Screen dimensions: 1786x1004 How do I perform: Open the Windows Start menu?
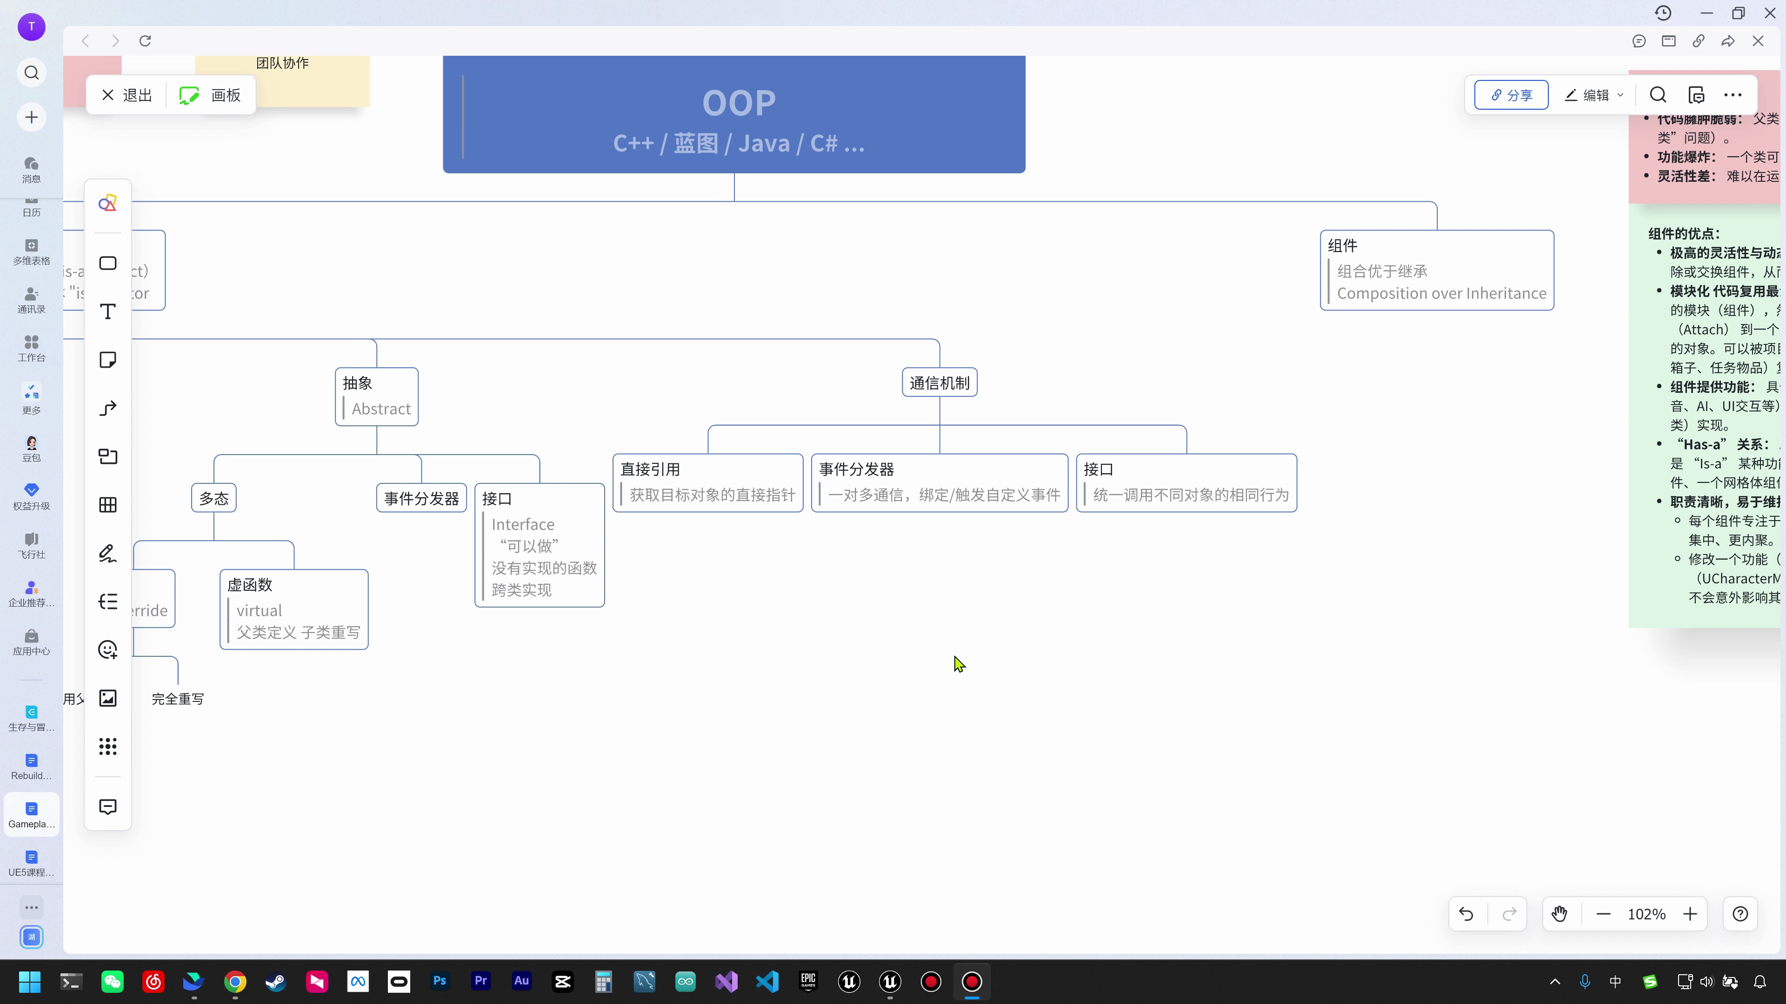tap(30, 982)
